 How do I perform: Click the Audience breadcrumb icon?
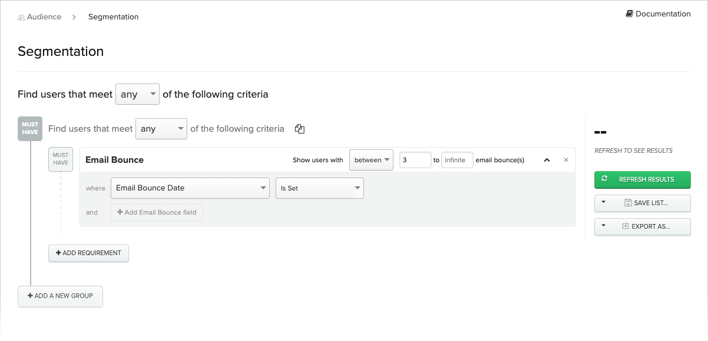pyautogui.click(x=21, y=17)
